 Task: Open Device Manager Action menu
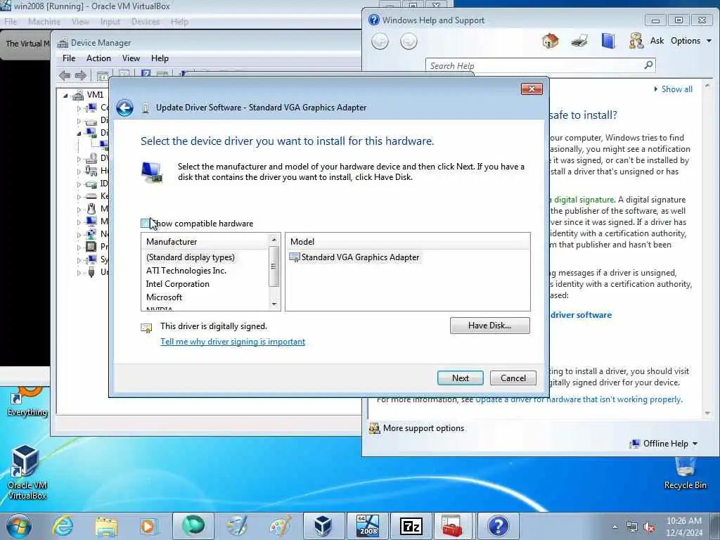click(x=98, y=58)
